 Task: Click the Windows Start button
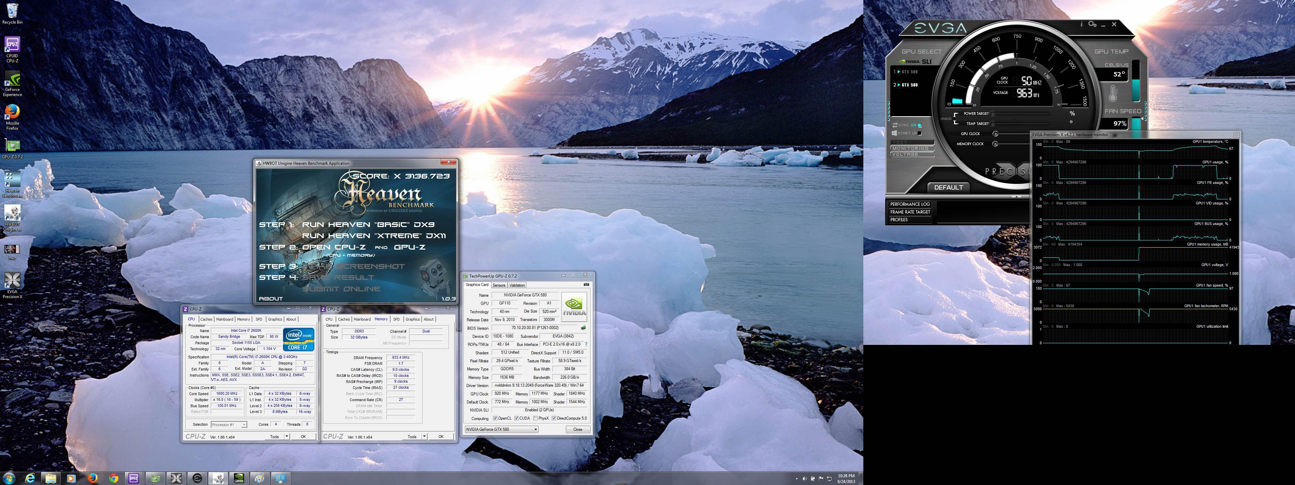tap(9, 478)
